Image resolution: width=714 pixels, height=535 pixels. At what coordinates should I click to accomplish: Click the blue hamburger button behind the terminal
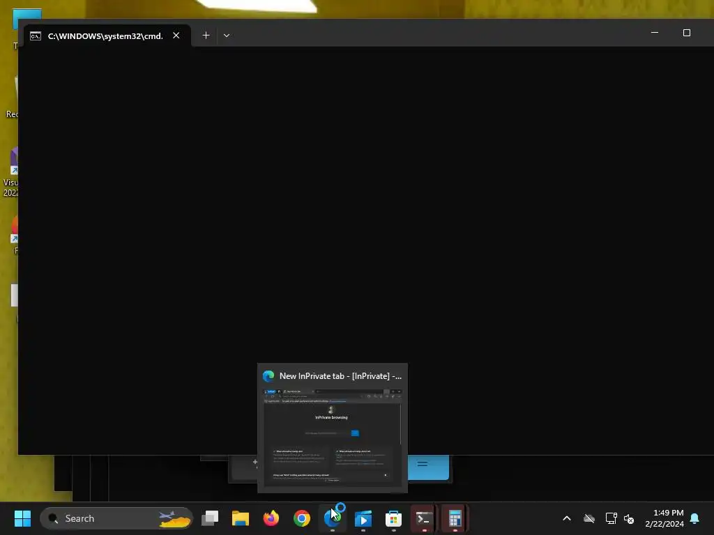[427, 466]
